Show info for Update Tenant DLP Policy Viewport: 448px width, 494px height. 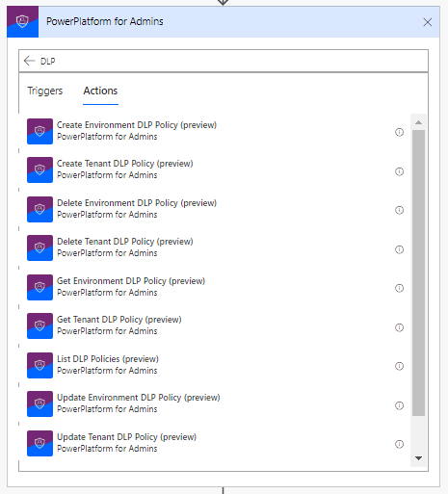click(399, 444)
